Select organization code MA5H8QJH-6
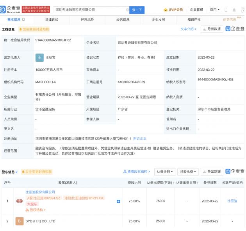This screenshot has height=231, width=246. [46, 82]
